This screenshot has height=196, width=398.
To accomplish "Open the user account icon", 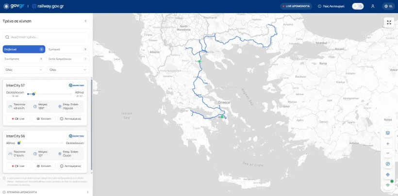I will tap(373, 6).
